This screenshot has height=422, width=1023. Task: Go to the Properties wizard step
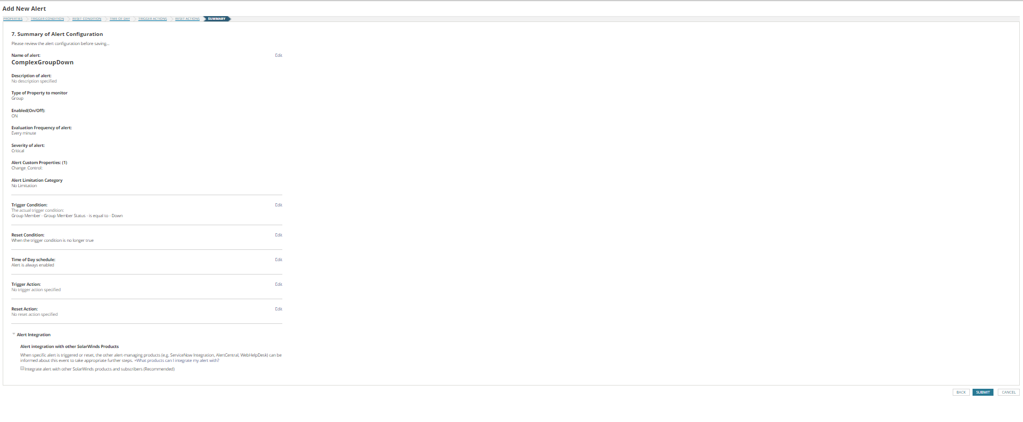coord(13,19)
